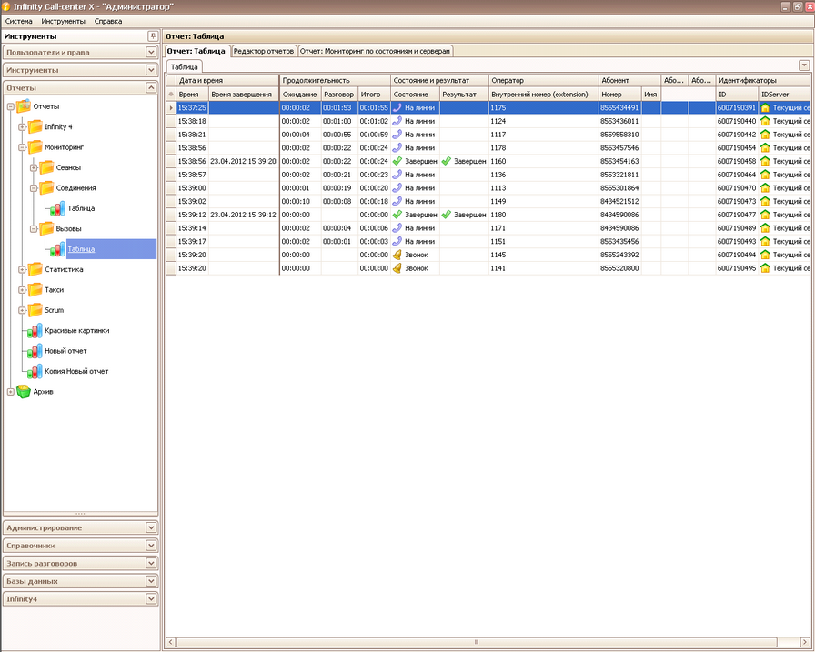815x652 pixels.
Task: Select the Отчет: Таблица tab
Action: point(196,51)
